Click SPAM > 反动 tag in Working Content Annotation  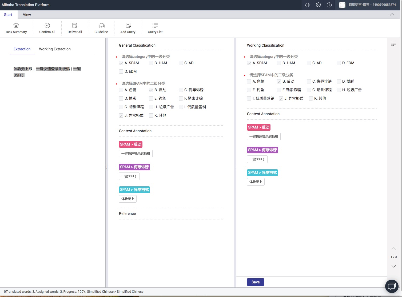pos(259,127)
